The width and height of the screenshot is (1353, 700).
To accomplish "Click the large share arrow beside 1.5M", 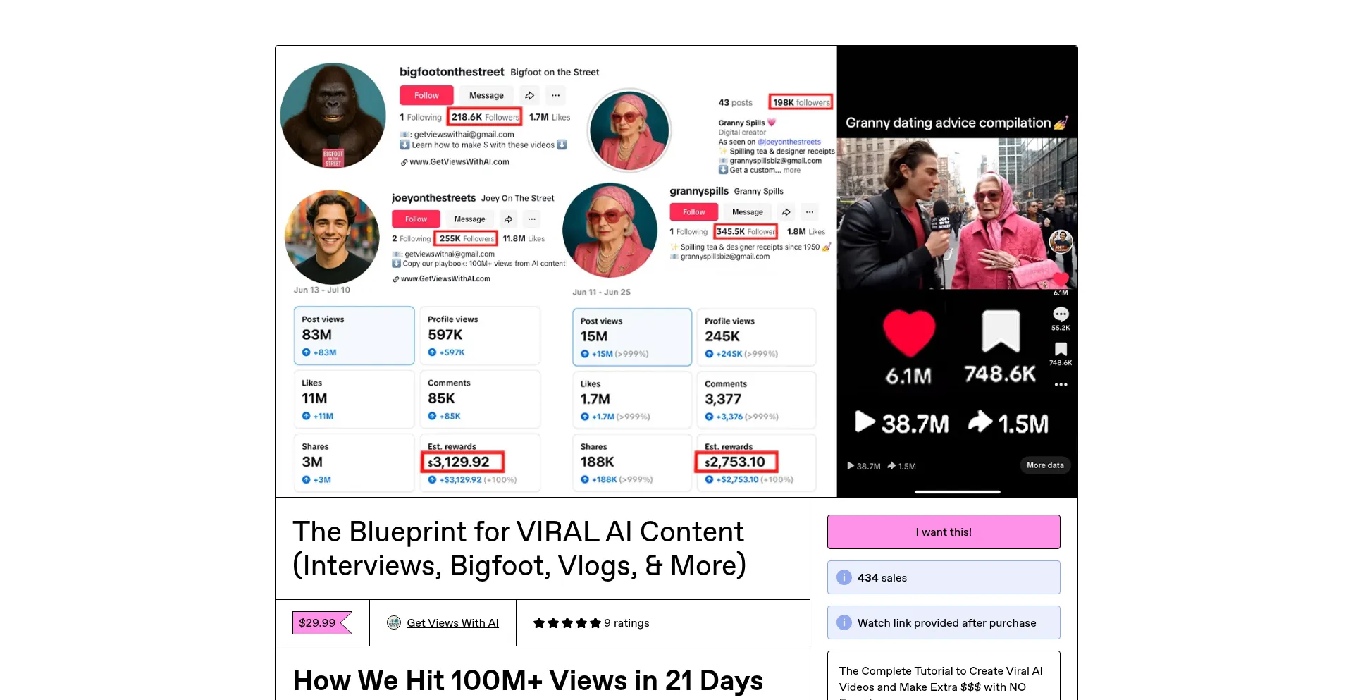I will (980, 421).
